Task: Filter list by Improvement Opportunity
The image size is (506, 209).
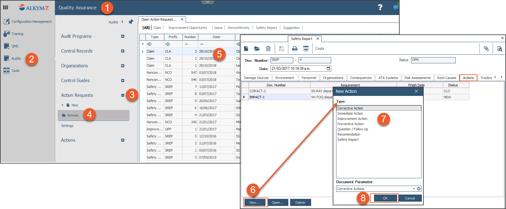Action: (188, 28)
